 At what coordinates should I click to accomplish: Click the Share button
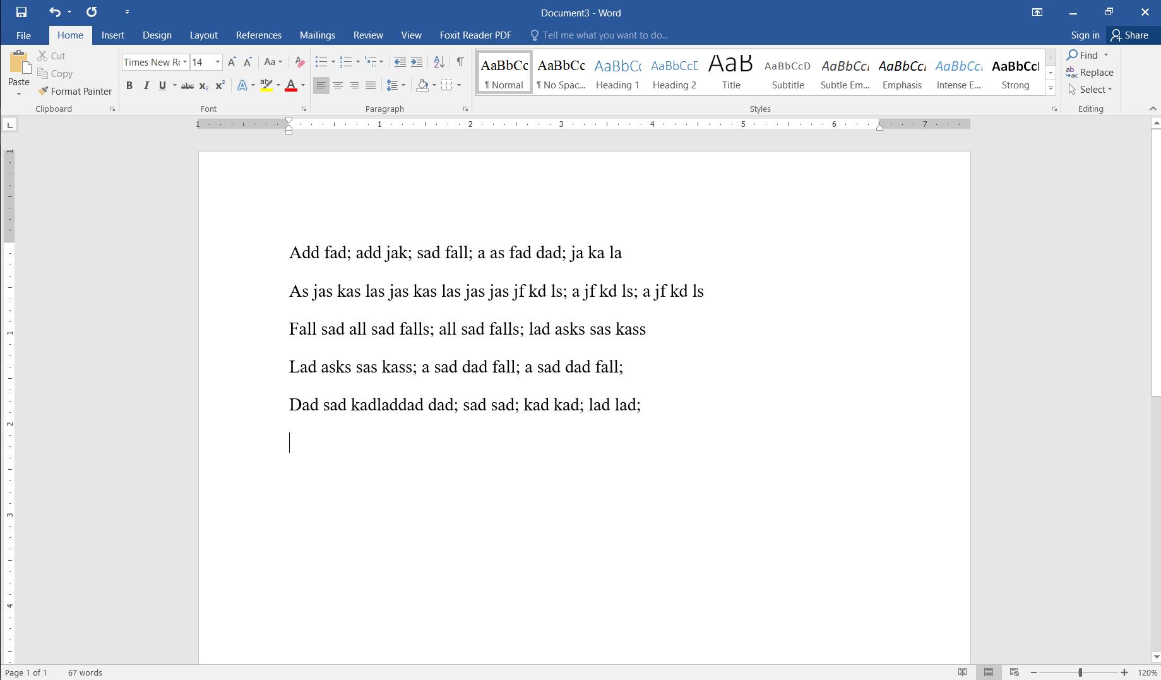1130,35
